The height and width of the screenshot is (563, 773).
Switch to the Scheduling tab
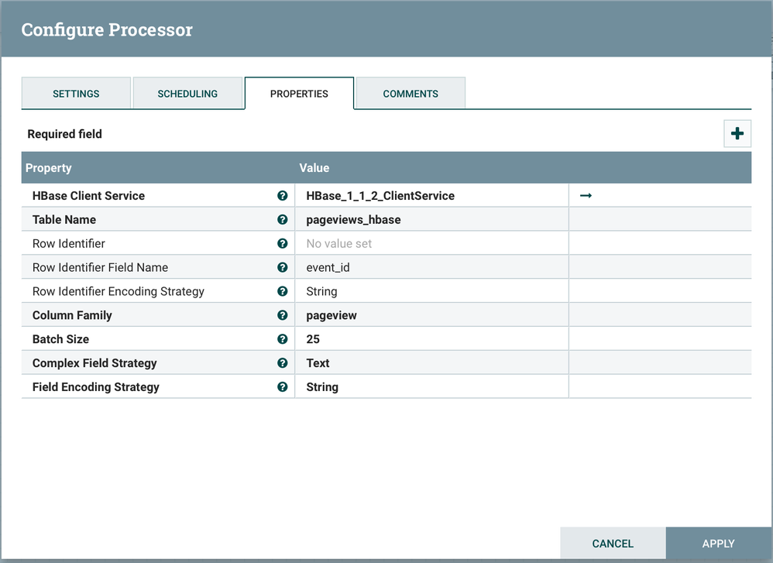coord(187,94)
